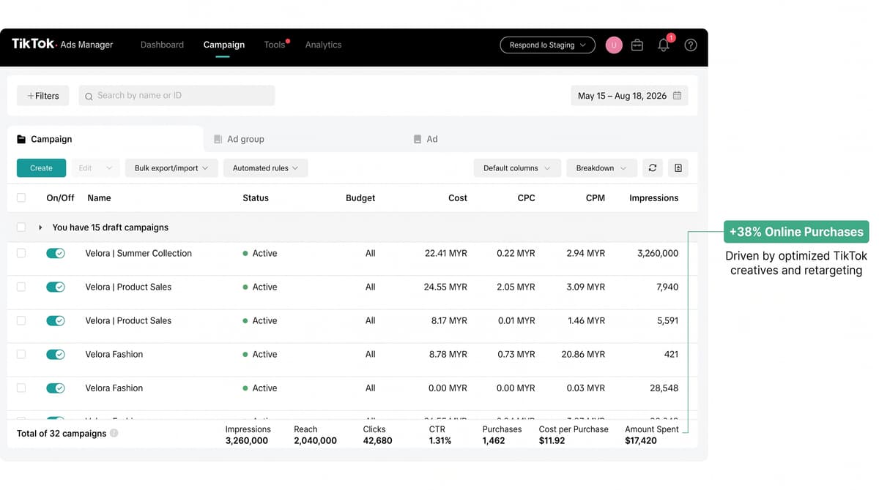The image size is (879, 490).
Task: Click the TikTok Ads Manager logo
Action: (x=62, y=45)
